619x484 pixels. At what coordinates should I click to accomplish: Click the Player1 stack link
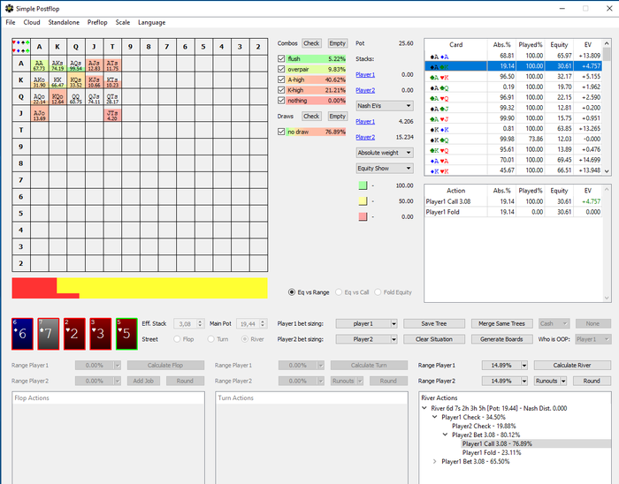click(365, 74)
